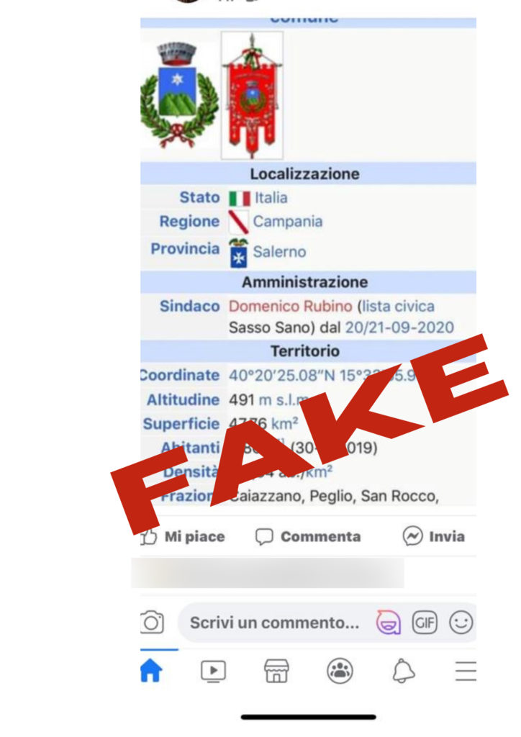521x737 pixels.
Task: Insert a GIF into comment
Action: click(x=425, y=623)
